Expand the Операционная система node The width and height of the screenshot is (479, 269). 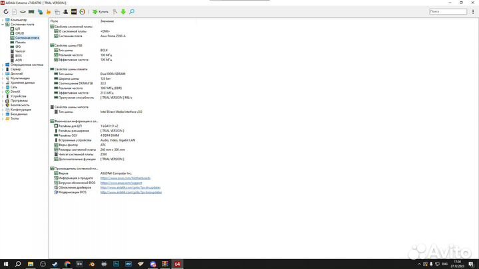point(3,64)
